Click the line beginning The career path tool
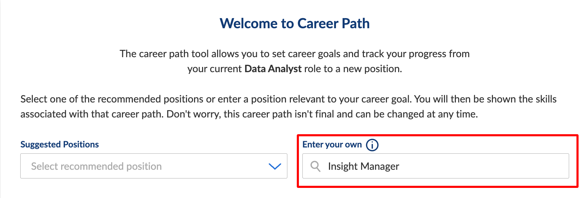The height and width of the screenshot is (198, 588). (294, 54)
